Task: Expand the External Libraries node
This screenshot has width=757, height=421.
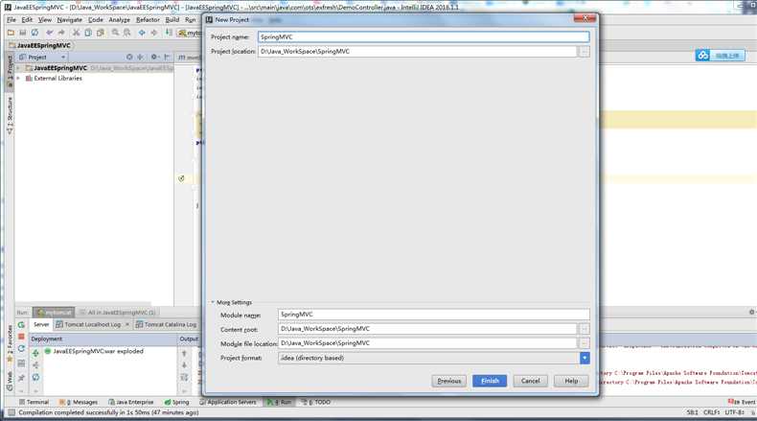Action: 18,78
